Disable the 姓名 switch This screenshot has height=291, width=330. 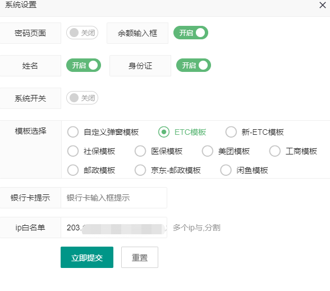coord(84,65)
